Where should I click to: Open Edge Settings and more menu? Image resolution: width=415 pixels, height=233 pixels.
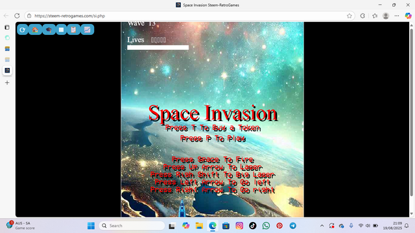[x=397, y=16]
